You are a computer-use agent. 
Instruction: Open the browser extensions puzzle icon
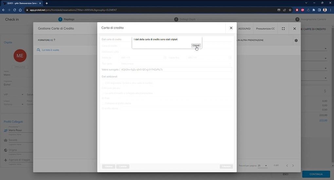314,10
